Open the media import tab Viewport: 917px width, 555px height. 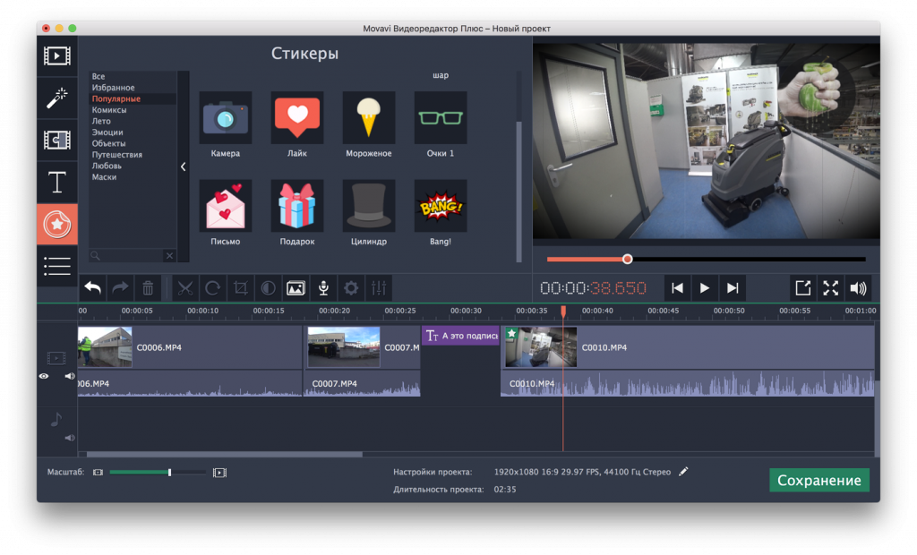[x=56, y=56]
